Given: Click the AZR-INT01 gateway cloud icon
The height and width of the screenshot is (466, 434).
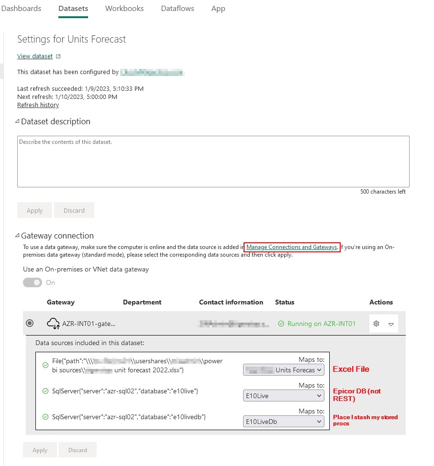Looking at the screenshot, I should click(x=53, y=324).
